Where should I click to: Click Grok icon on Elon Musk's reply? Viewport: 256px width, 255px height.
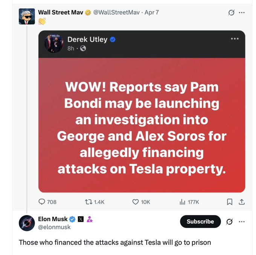pos(229,221)
